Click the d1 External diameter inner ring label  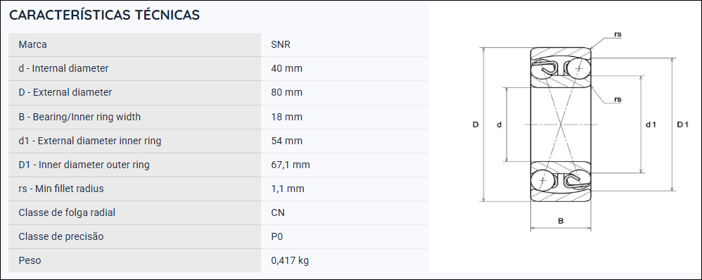89,141
